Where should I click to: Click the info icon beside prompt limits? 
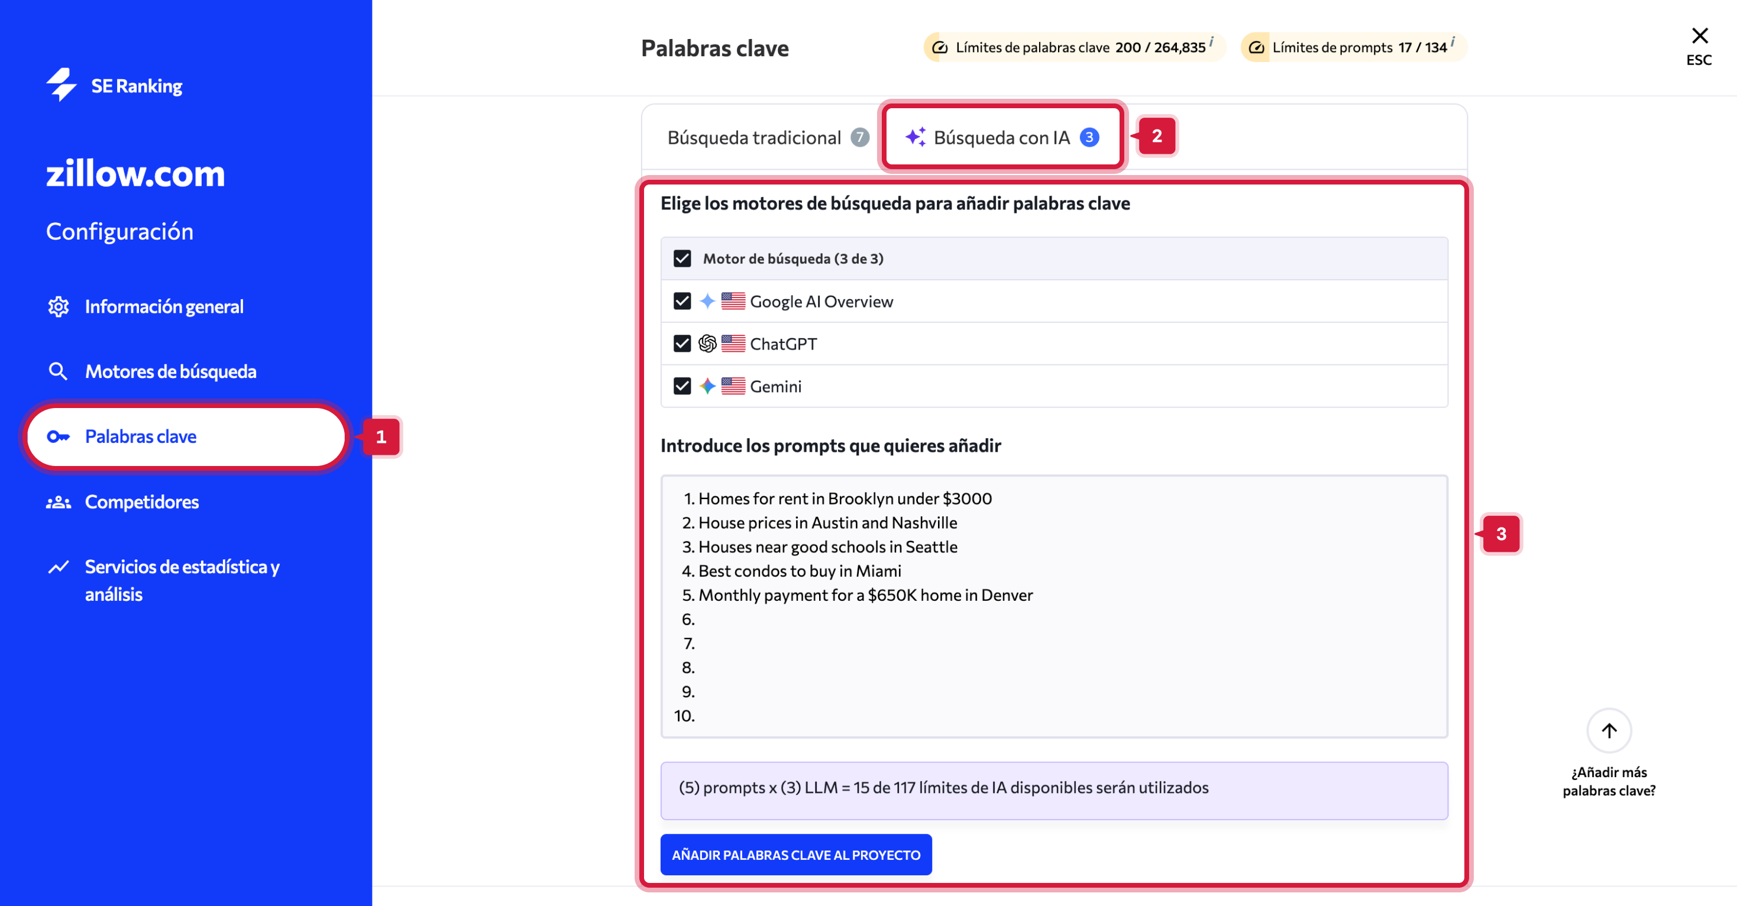(x=1453, y=42)
